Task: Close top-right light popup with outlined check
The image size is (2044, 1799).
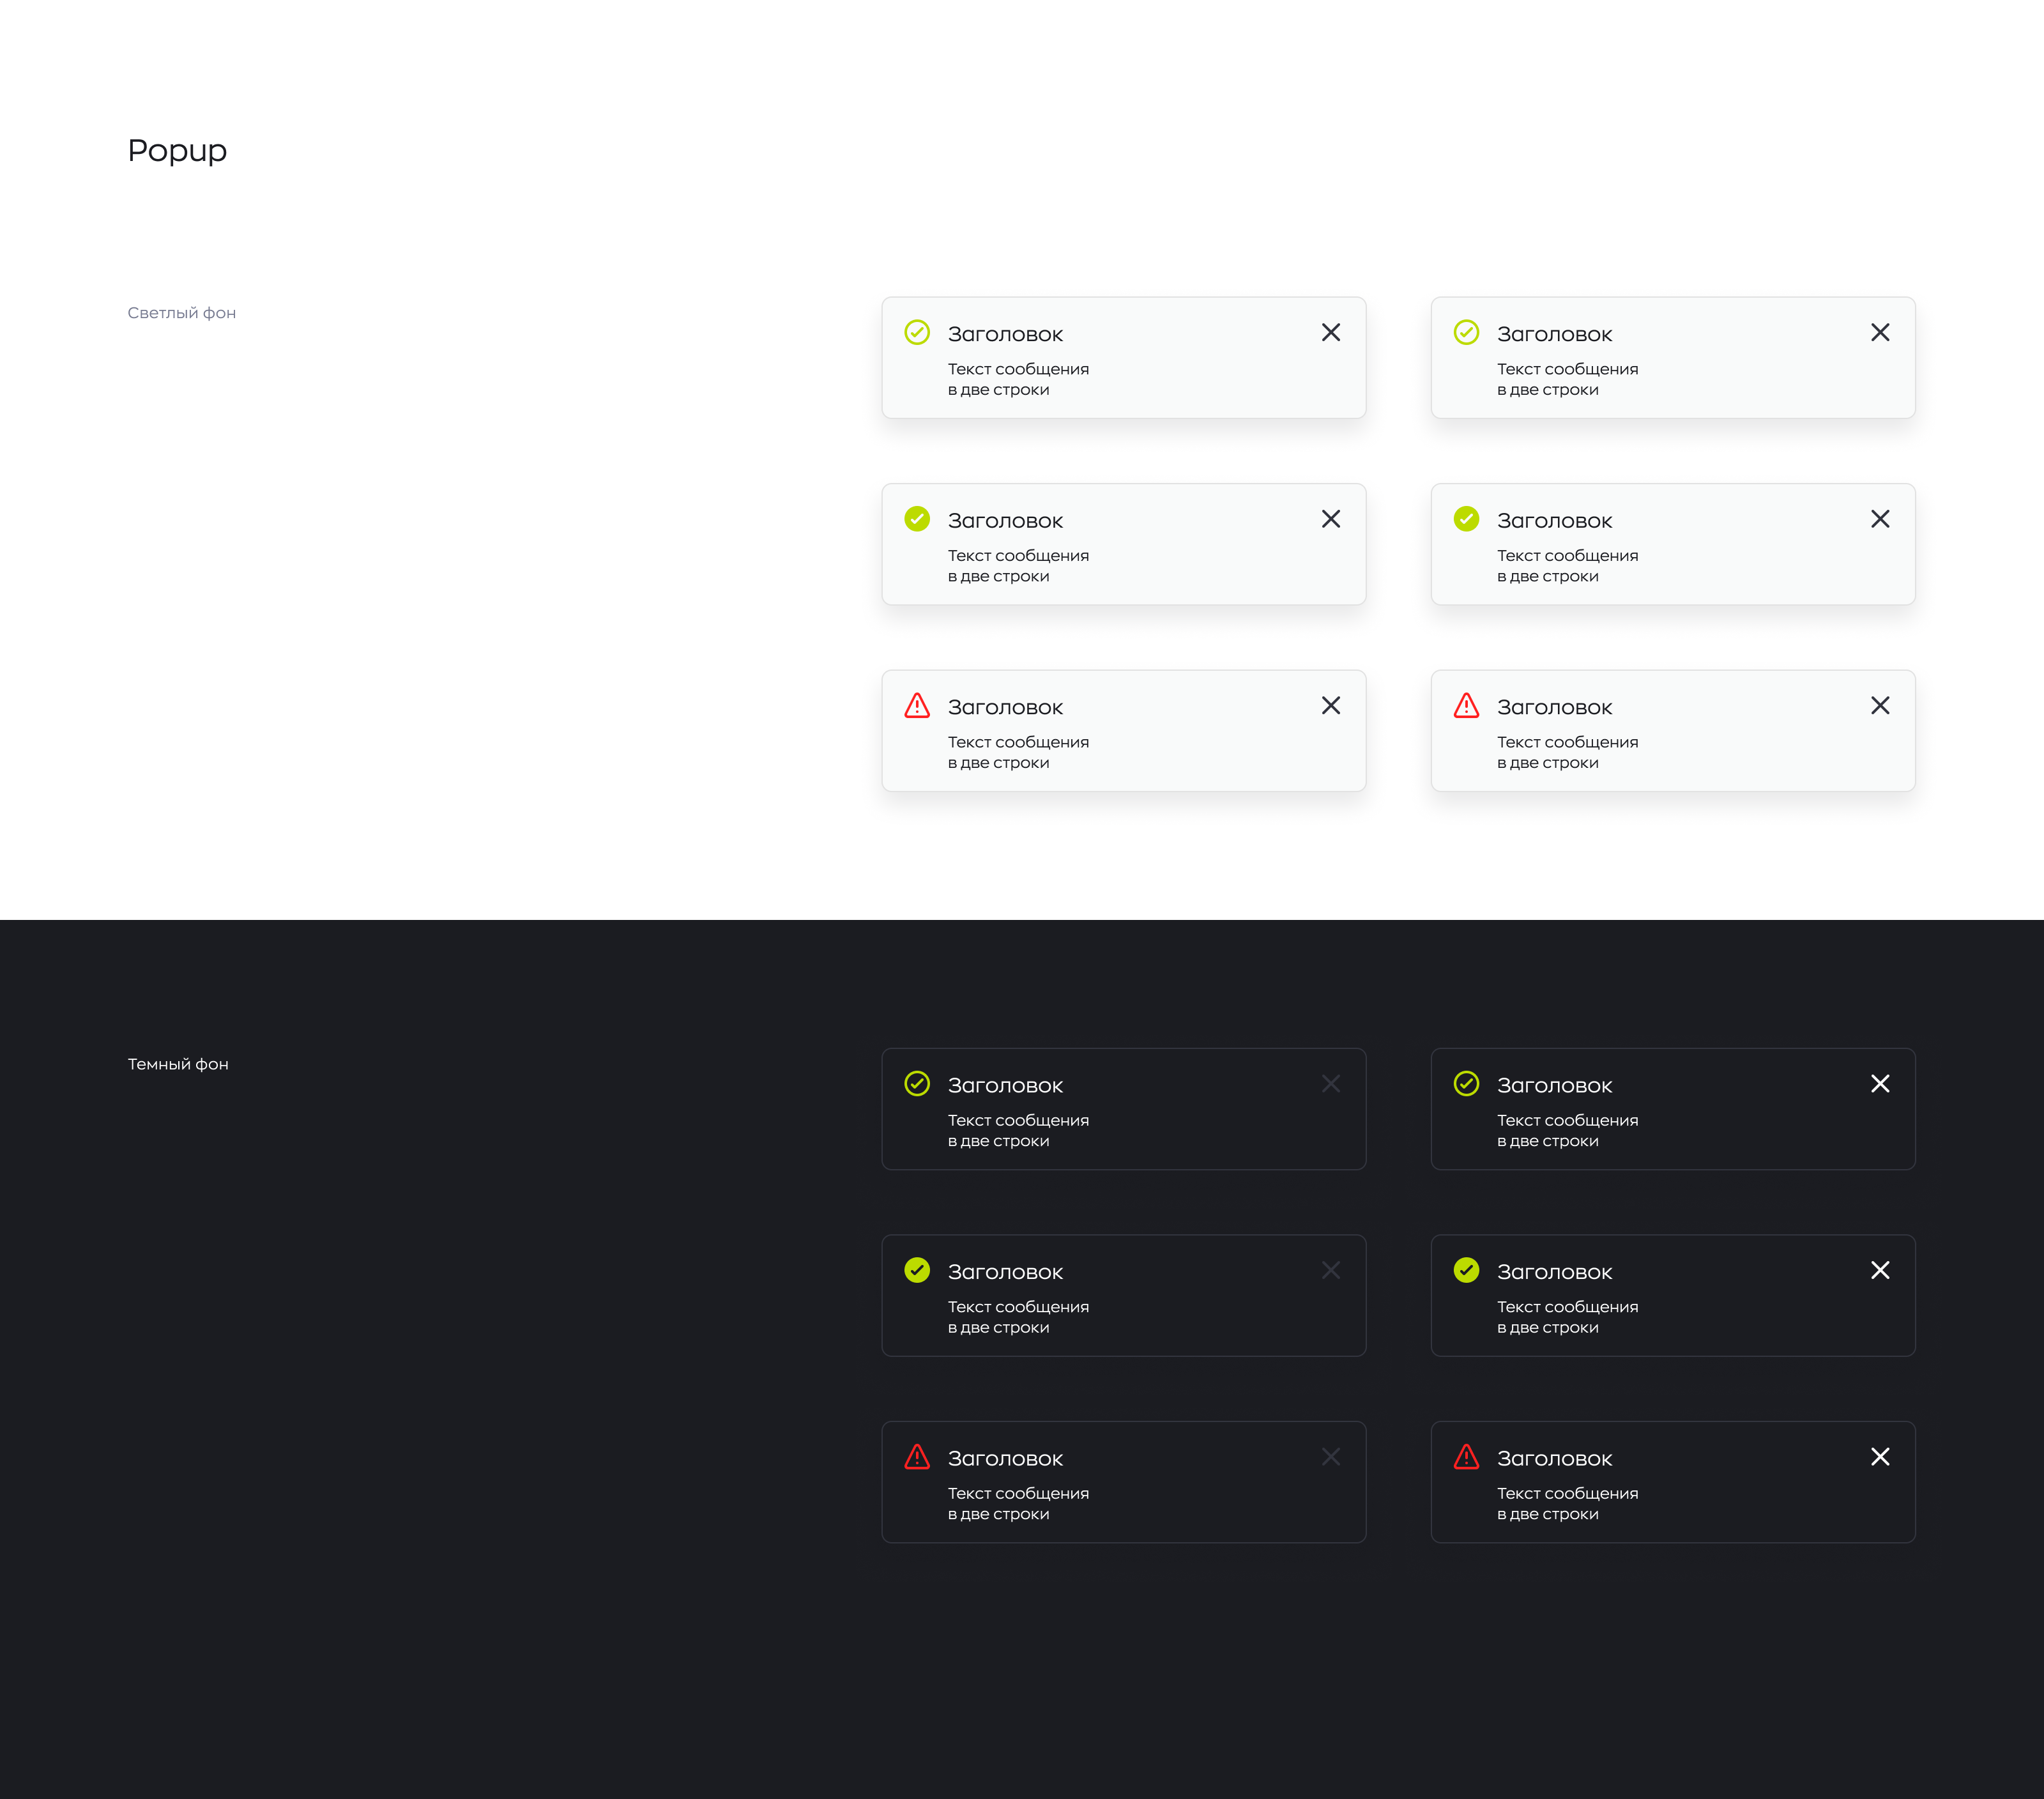Action: [1879, 332]
